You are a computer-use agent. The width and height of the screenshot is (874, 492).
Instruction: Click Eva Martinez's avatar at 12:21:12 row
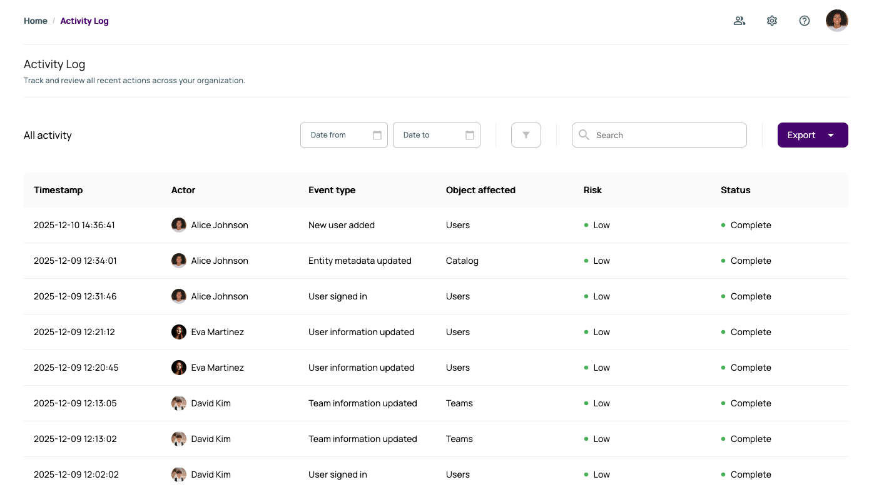click(179, 332)
